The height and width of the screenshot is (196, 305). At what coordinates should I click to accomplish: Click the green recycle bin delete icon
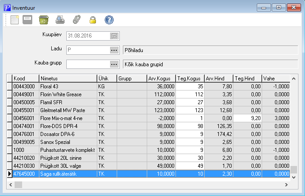[44, 20]
